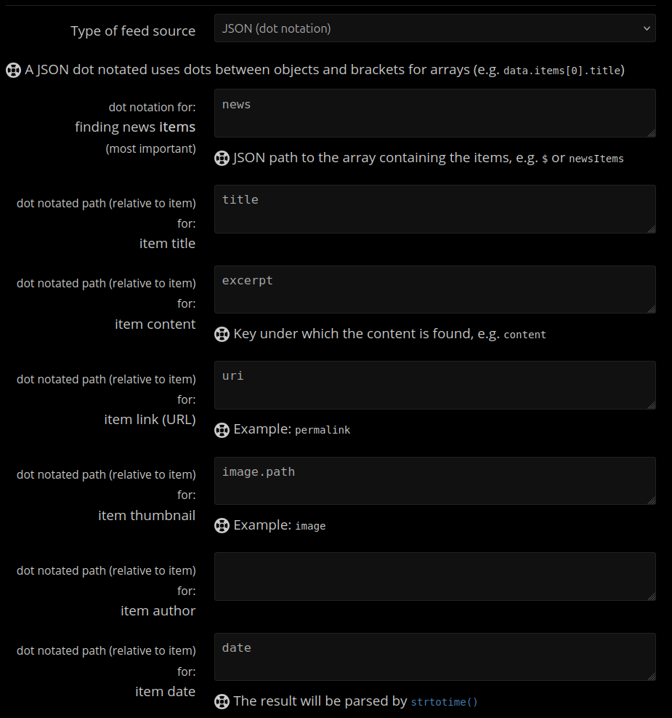Focus the empty item author field
This screenshot has height=718, width=672.
coord(434,576)
